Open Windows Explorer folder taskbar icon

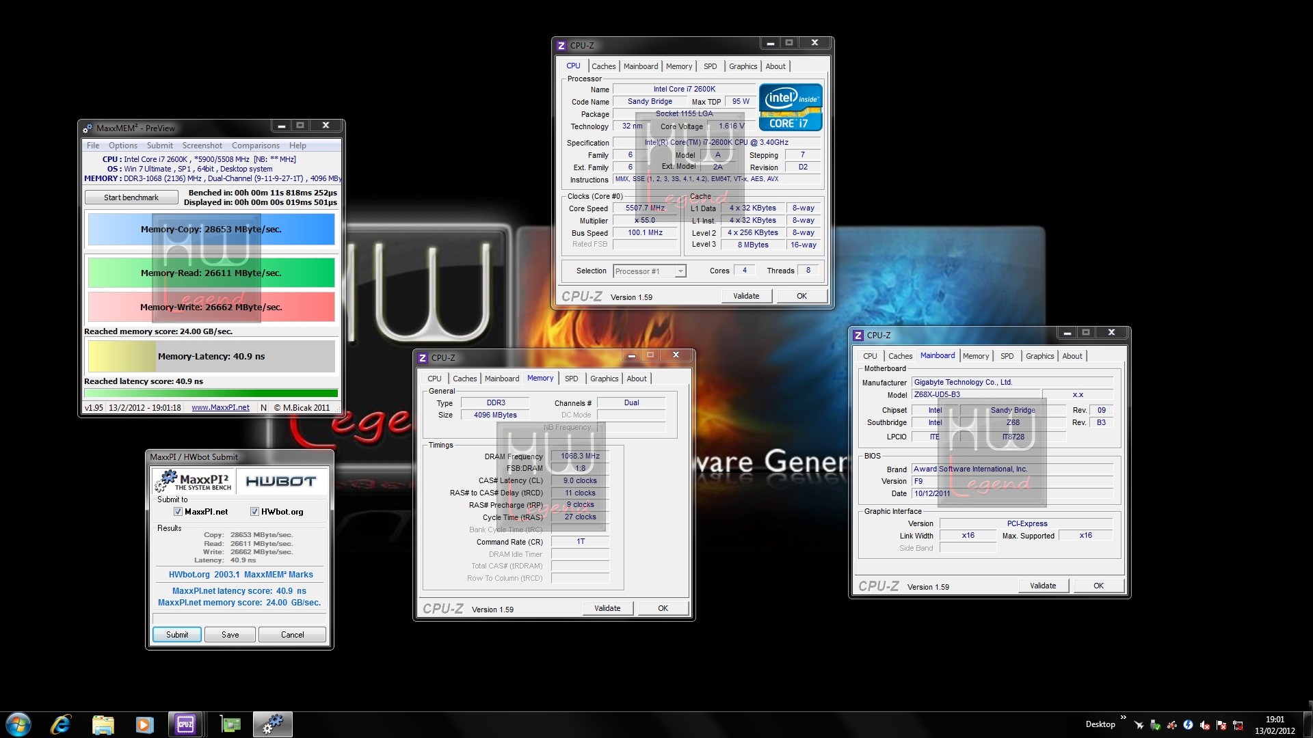(x=103, y=724)
